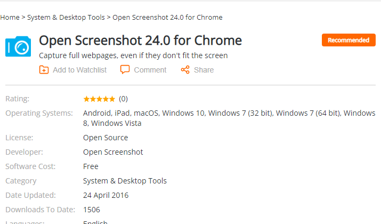This screenshot has width=381, height=224.
Task: Click the rating count (0)
Action: 123,99
